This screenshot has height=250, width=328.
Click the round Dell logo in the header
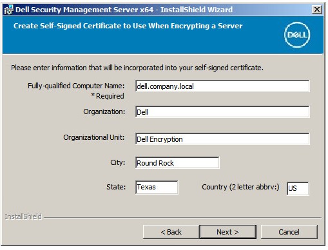click(297, 35)
